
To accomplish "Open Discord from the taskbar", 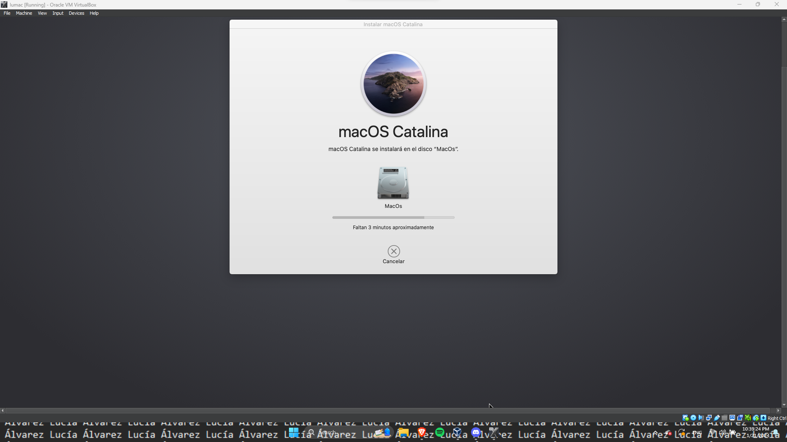I will [475, 432].
